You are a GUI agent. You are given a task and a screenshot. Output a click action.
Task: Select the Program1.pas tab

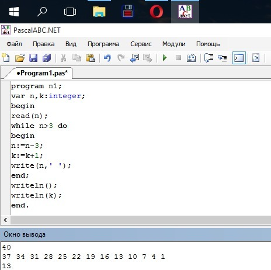point(42,73)
